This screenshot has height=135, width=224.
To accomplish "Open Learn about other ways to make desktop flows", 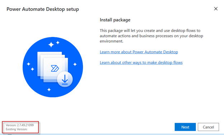I will tap(141, 62).
